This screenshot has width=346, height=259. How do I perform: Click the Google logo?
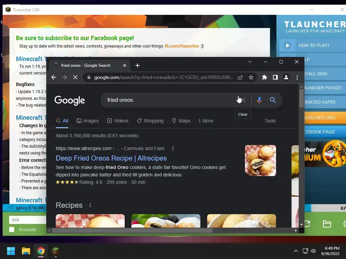click(70, 100)
